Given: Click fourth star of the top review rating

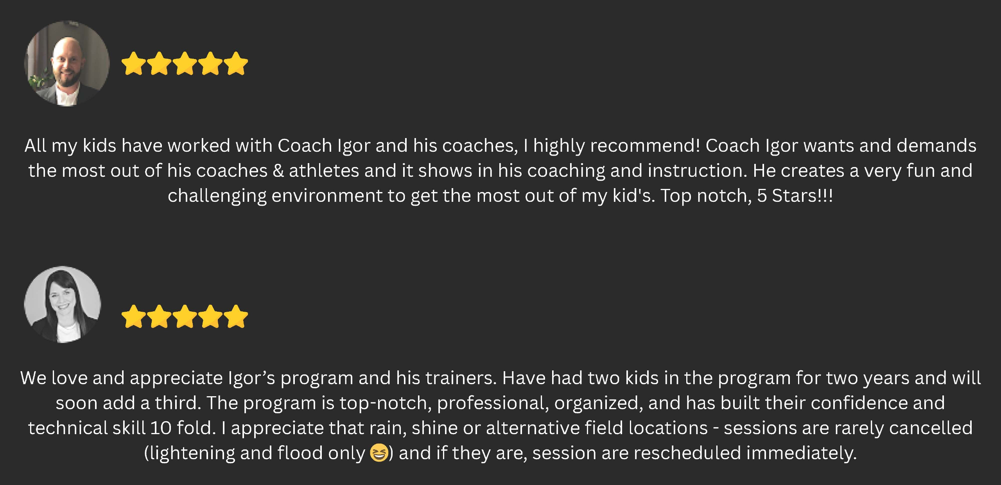Looking at the screenshot, I should point(210,63).
